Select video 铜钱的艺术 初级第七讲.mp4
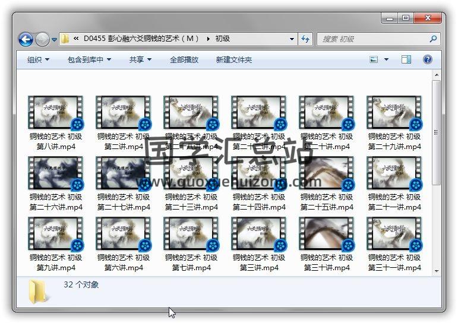458x326 pixels. pyautogui.click(x=191, y=244)
